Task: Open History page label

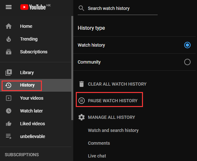Action: coord(27,85)
